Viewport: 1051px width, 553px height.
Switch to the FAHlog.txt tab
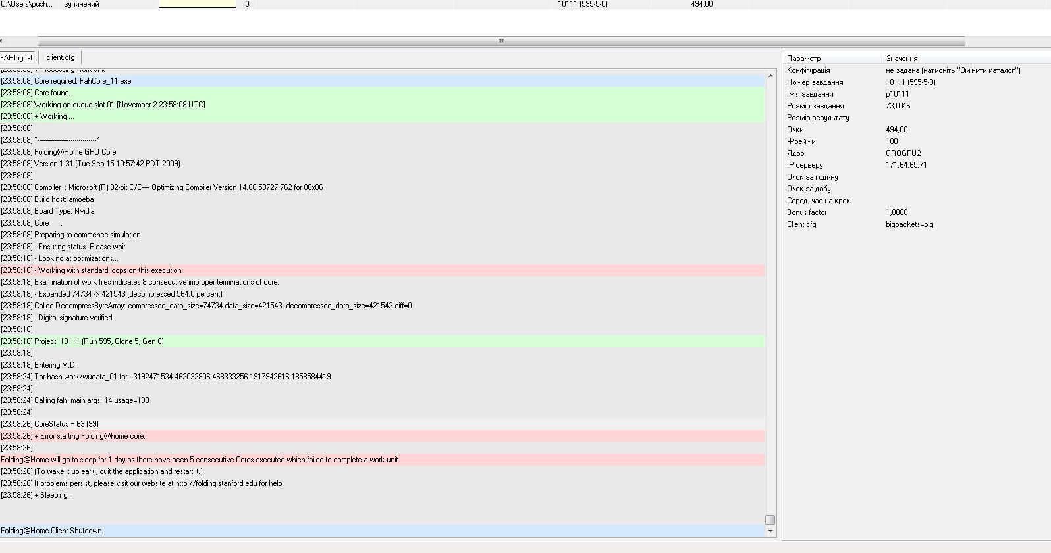[x=18, y=58]
